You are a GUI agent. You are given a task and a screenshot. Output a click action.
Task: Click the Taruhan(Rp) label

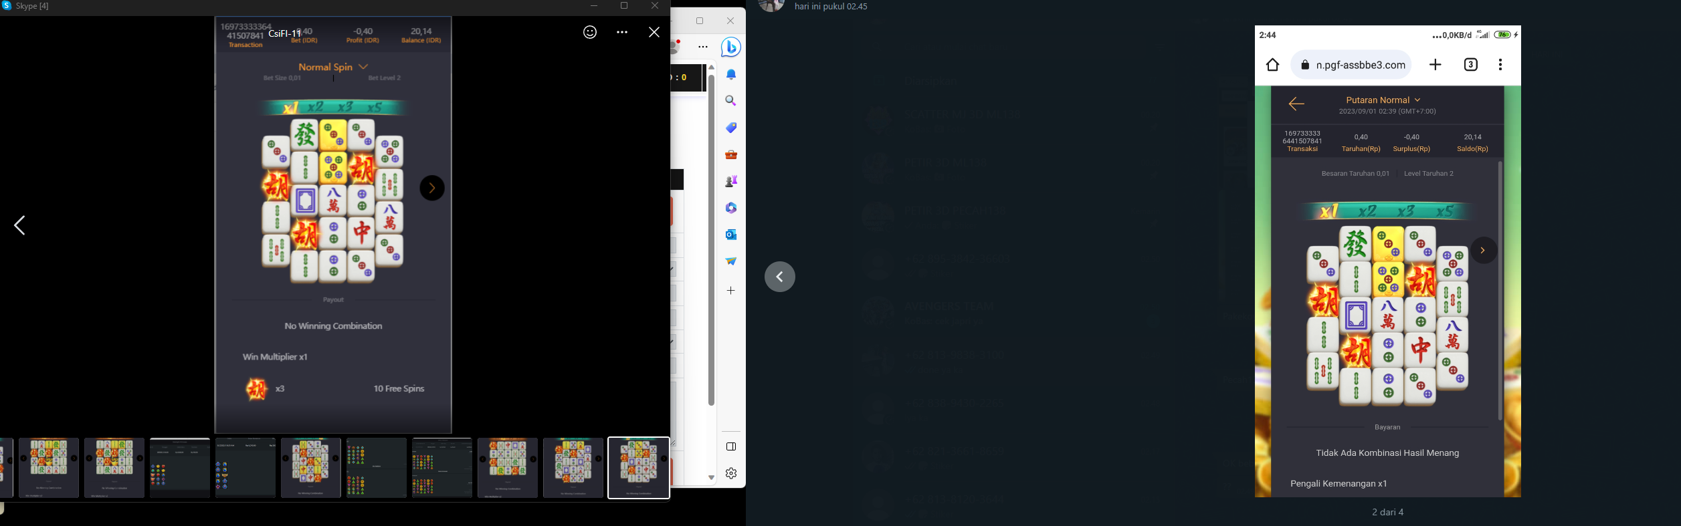tap(1361, 149)
